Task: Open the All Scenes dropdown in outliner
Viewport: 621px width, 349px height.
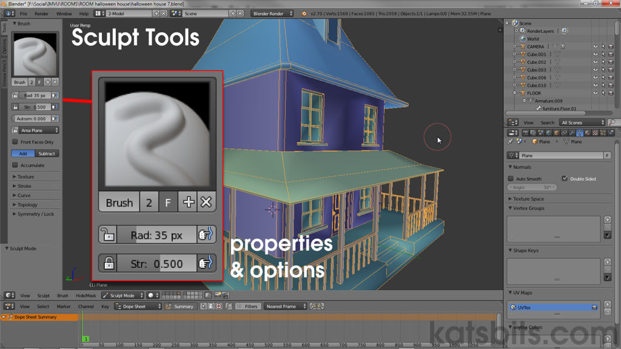Action: [x=582, y=122]
